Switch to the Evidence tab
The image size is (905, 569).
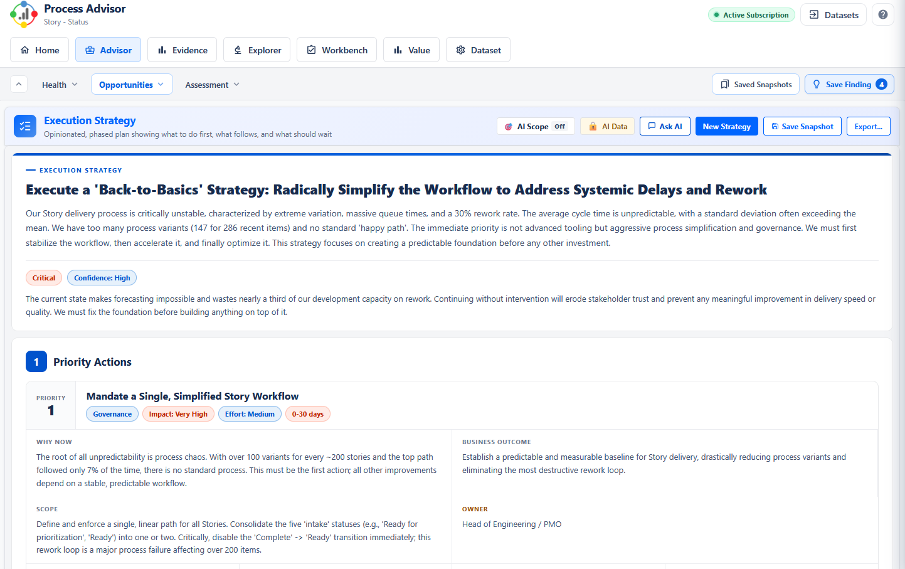[182, 50]
